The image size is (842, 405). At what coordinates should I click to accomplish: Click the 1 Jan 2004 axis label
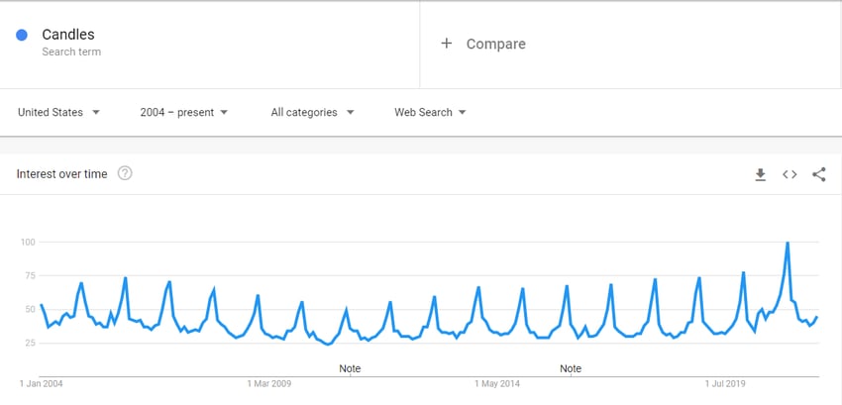coord(42,384)
